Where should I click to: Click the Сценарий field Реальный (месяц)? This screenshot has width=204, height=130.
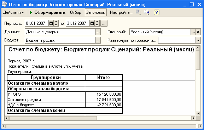point(160,32)
